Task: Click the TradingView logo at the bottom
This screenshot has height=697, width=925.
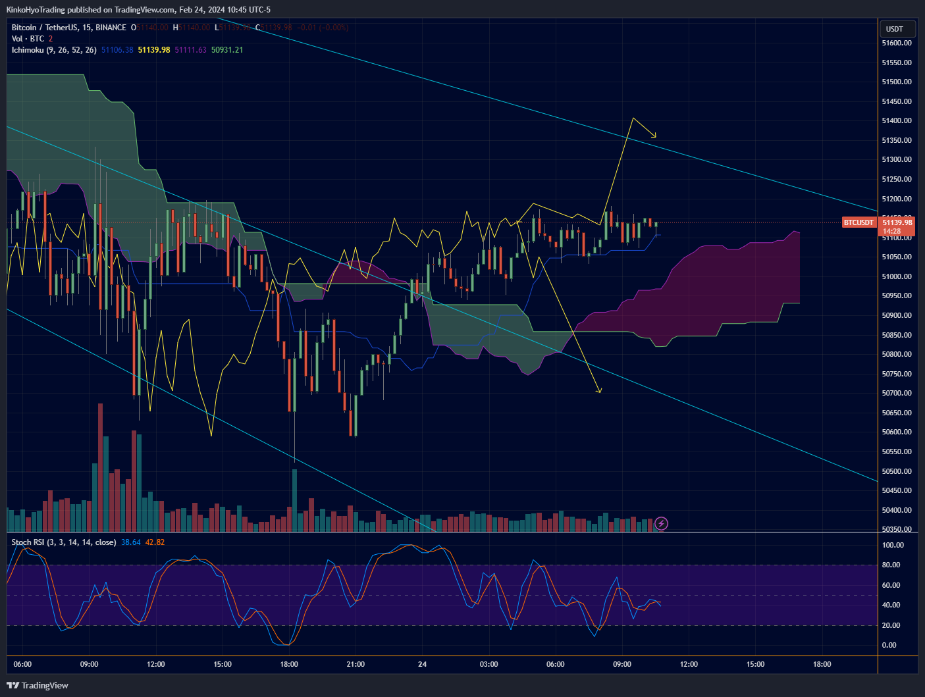Action: tap(38, 685)
